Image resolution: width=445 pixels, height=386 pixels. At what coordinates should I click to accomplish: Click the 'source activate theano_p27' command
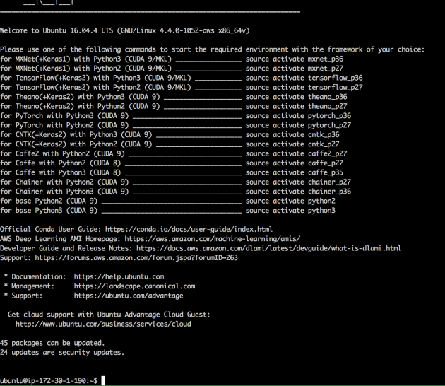point(297,106)
